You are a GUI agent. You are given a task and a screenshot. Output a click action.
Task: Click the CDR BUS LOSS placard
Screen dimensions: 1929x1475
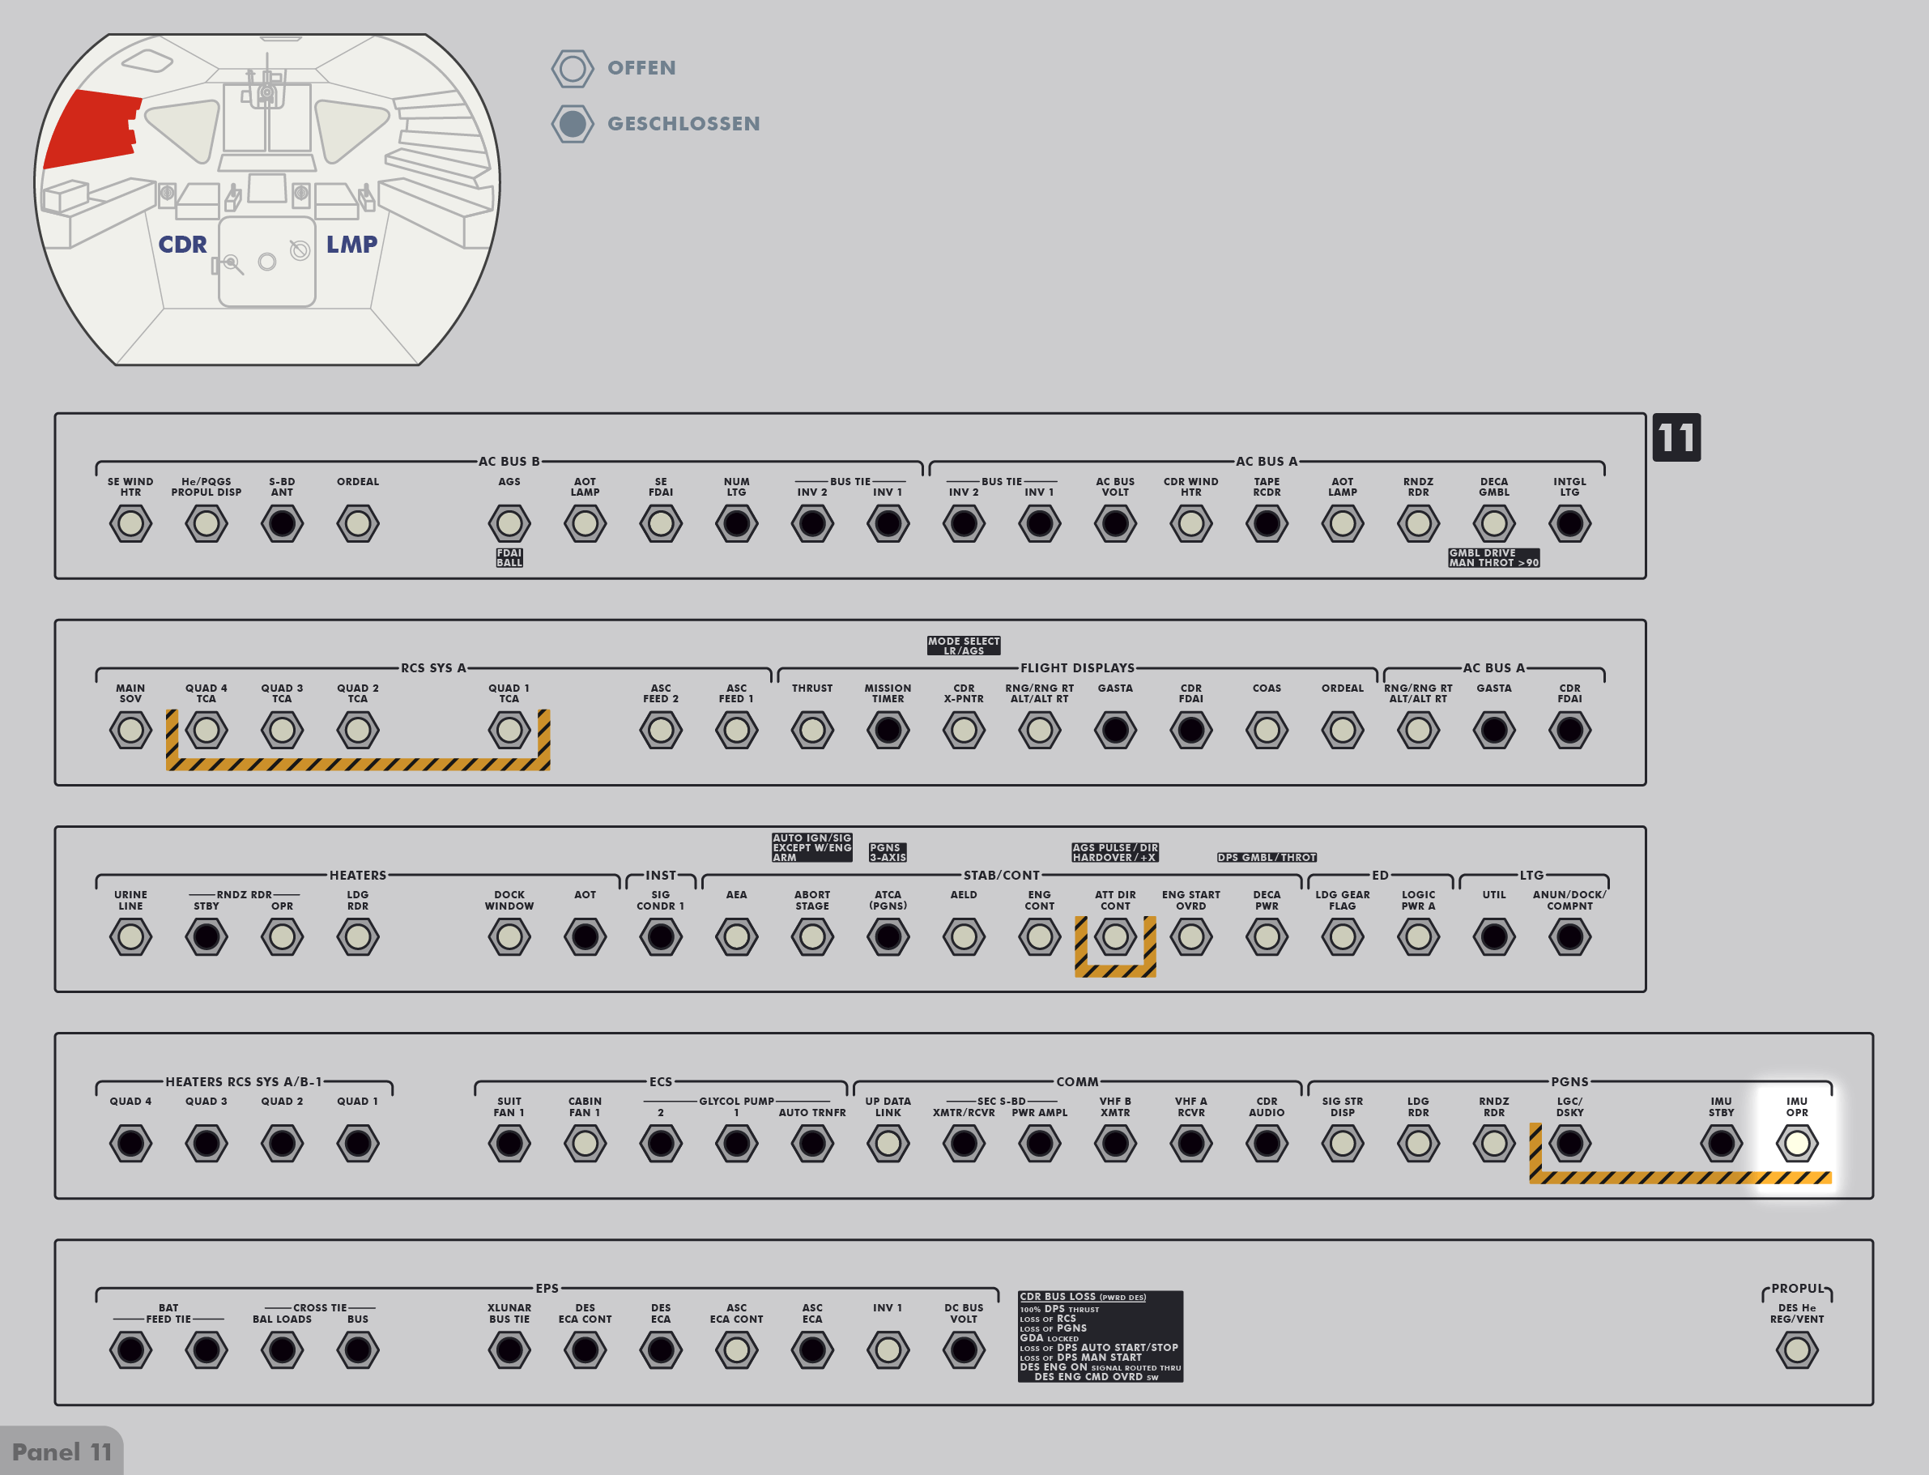[x=1100, y=1336]
